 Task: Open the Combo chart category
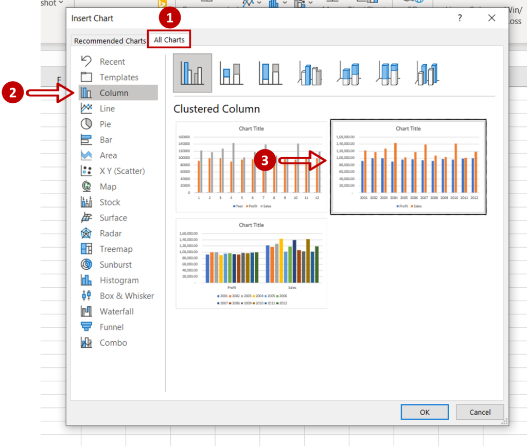click(x=113, y=343)
